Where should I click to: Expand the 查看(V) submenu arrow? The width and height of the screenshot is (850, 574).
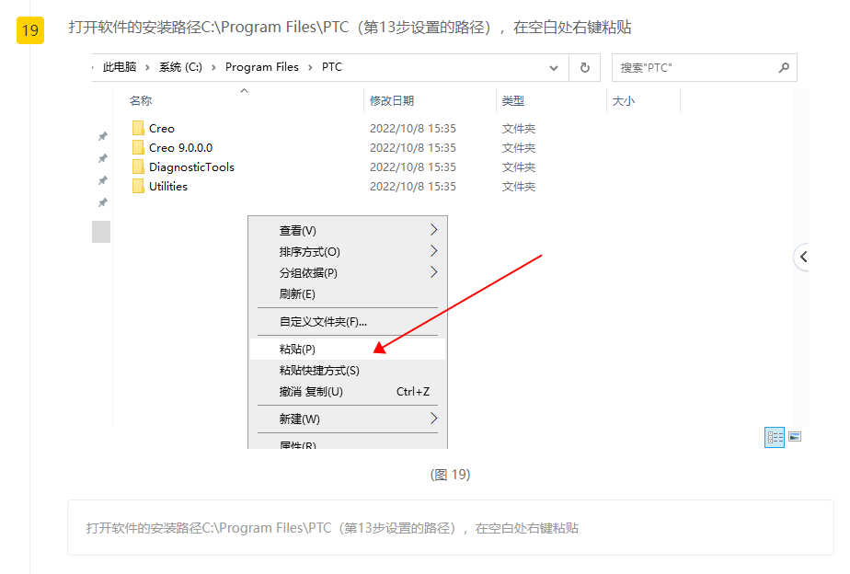pyautogui.click(x=433, y=230)
